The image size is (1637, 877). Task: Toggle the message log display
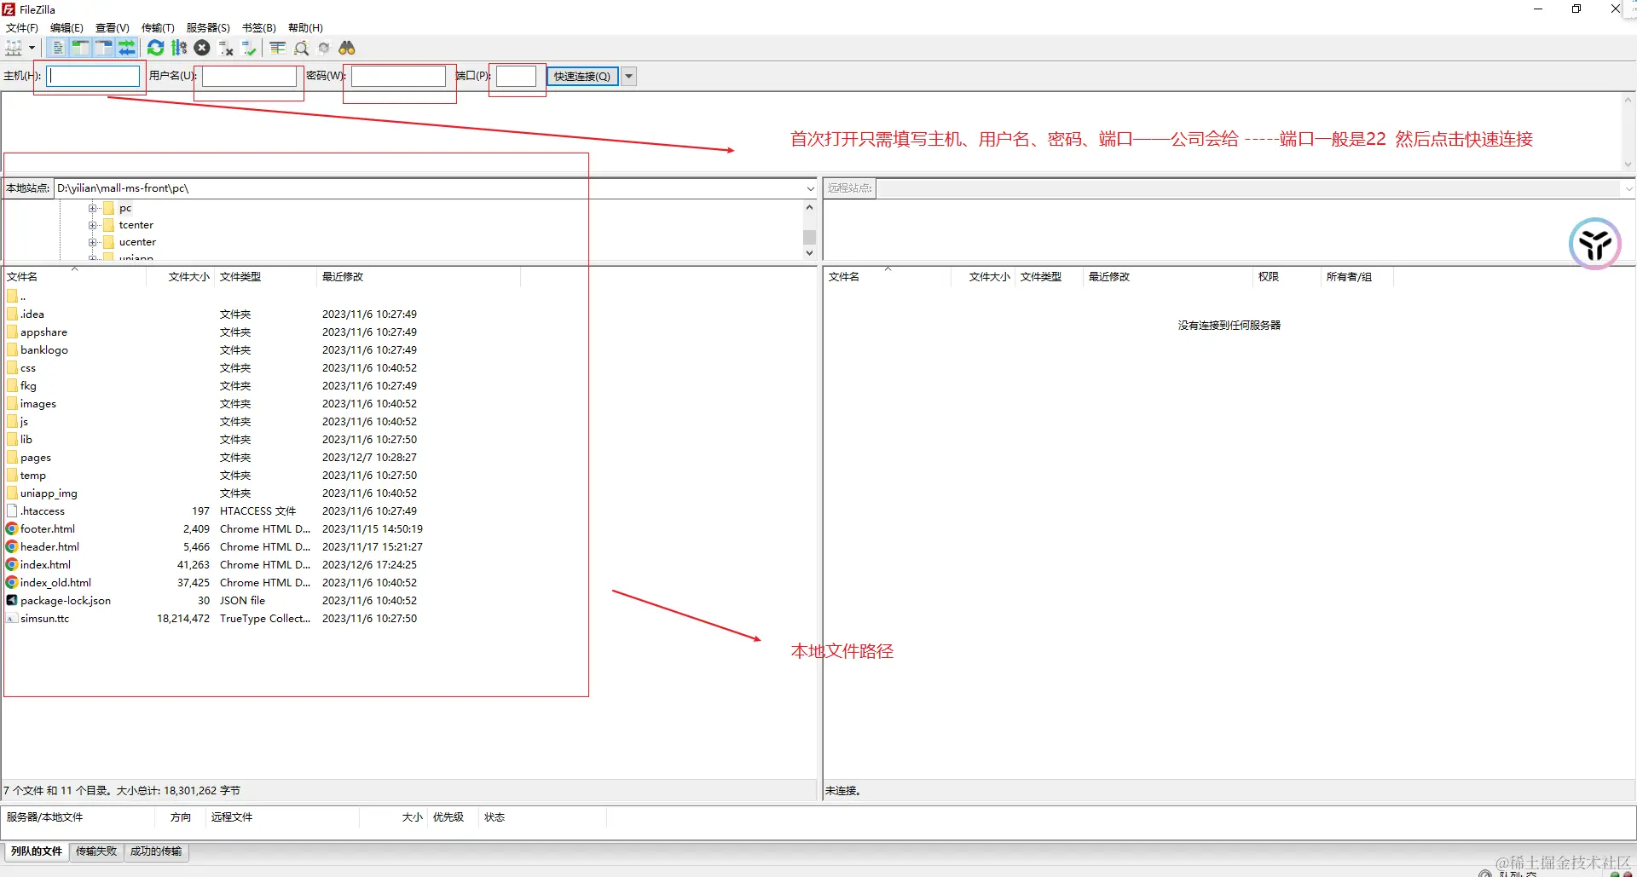click(58, 48)
